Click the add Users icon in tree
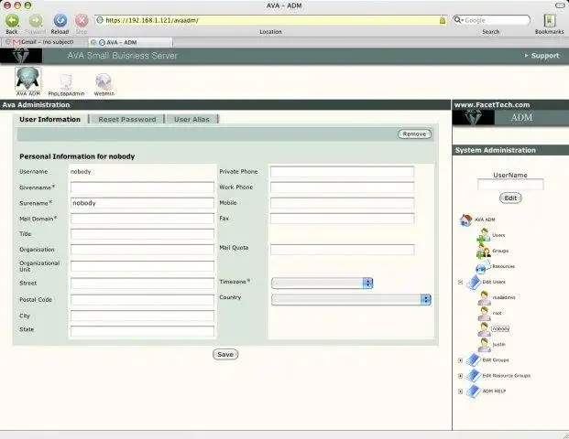The width and height of the screenshot is (569, 439). click(x=484, y=235)
